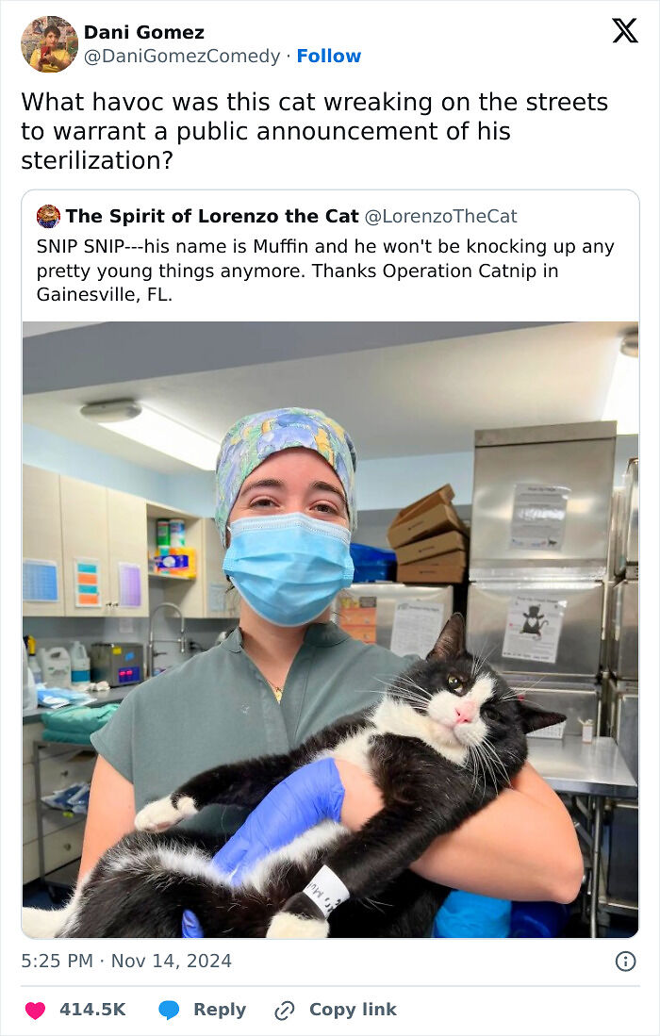Click the pink heart like icon
660x1036 pixels.
35,1011
